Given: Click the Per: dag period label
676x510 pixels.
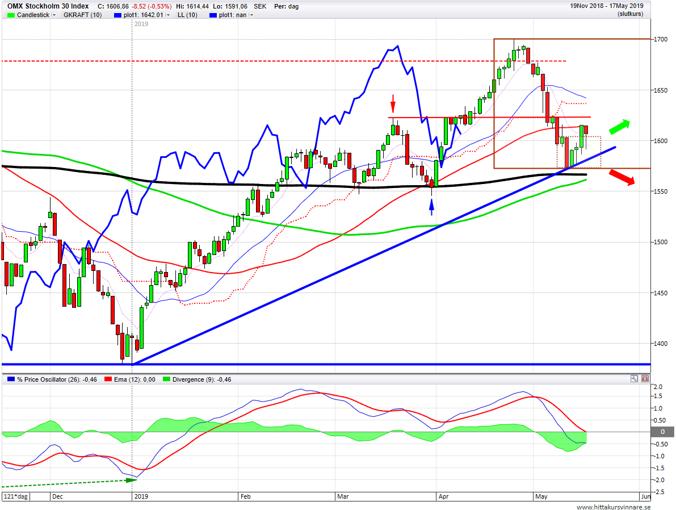Looking at the screenshot, I should (x=286, y=6).
